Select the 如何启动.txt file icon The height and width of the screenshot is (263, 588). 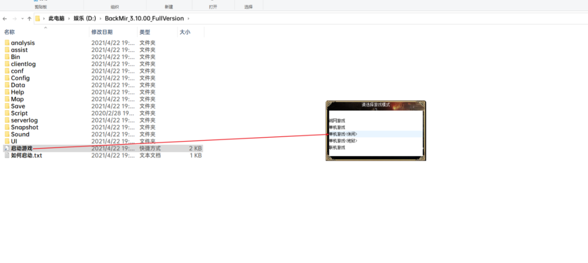[7, 155]
